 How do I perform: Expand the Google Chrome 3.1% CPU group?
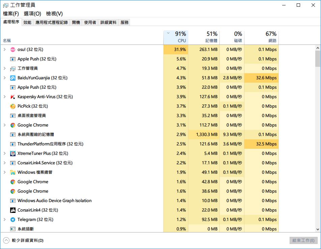[x=4, y=125]
